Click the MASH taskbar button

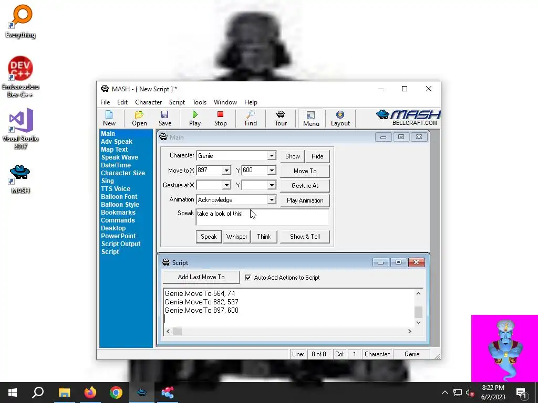coord(142,393)
